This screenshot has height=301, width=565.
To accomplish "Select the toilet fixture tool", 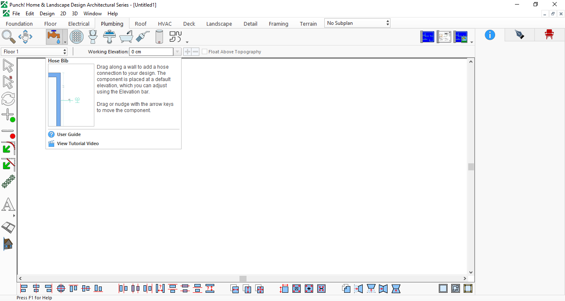I will click(x=93, y=36).
